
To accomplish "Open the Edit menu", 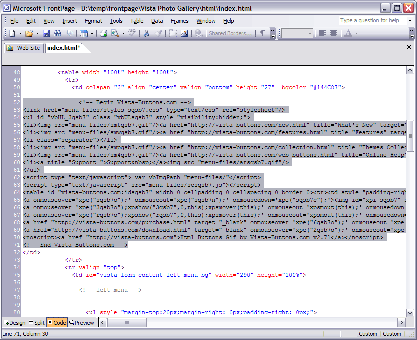I will coord(31,21).
